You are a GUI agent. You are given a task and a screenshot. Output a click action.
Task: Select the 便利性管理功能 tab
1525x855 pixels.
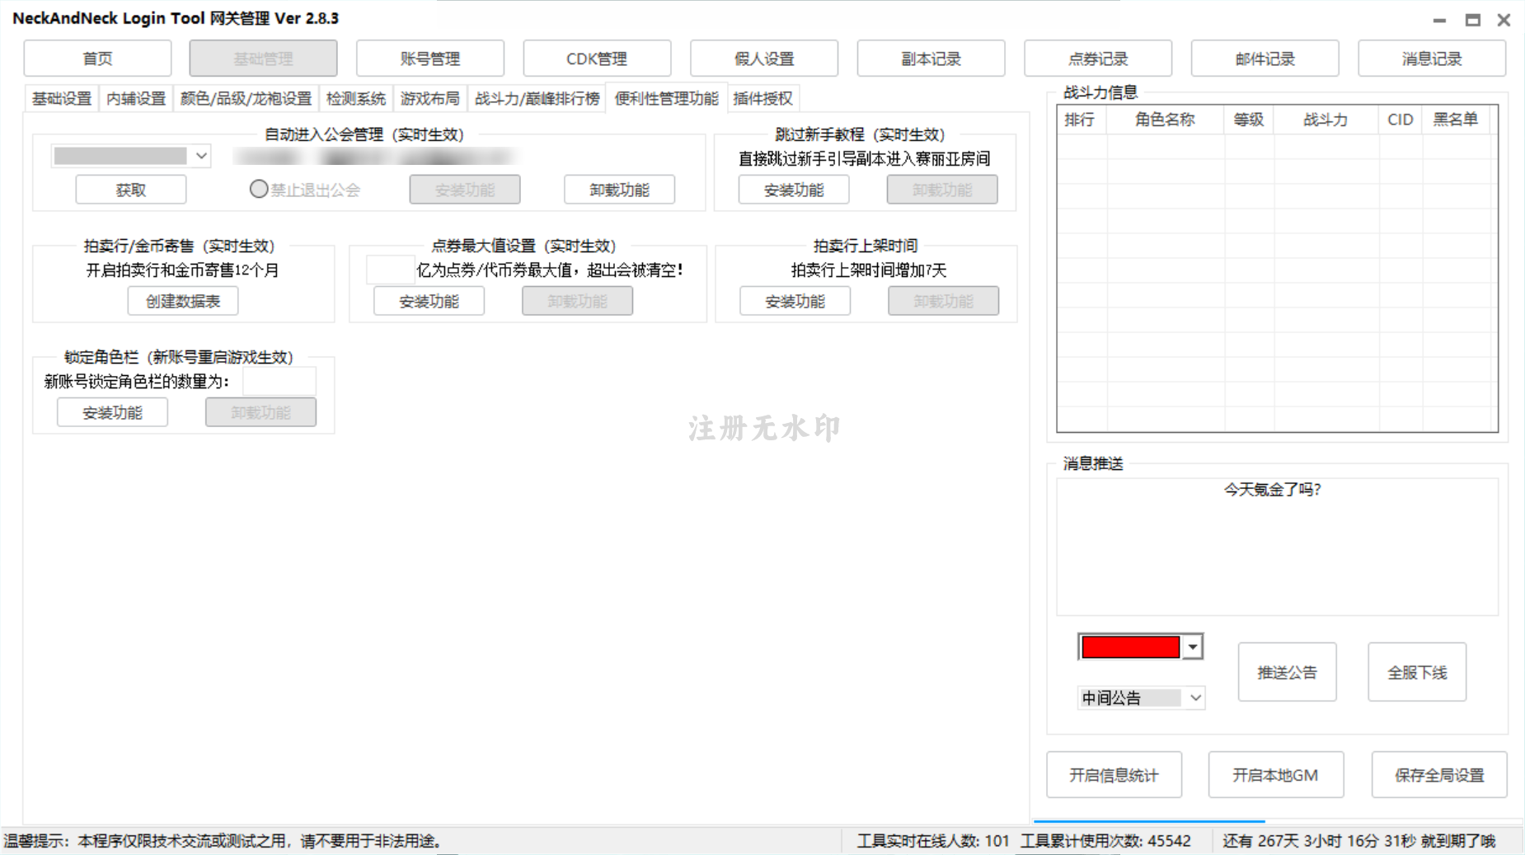tap(666, 98)
